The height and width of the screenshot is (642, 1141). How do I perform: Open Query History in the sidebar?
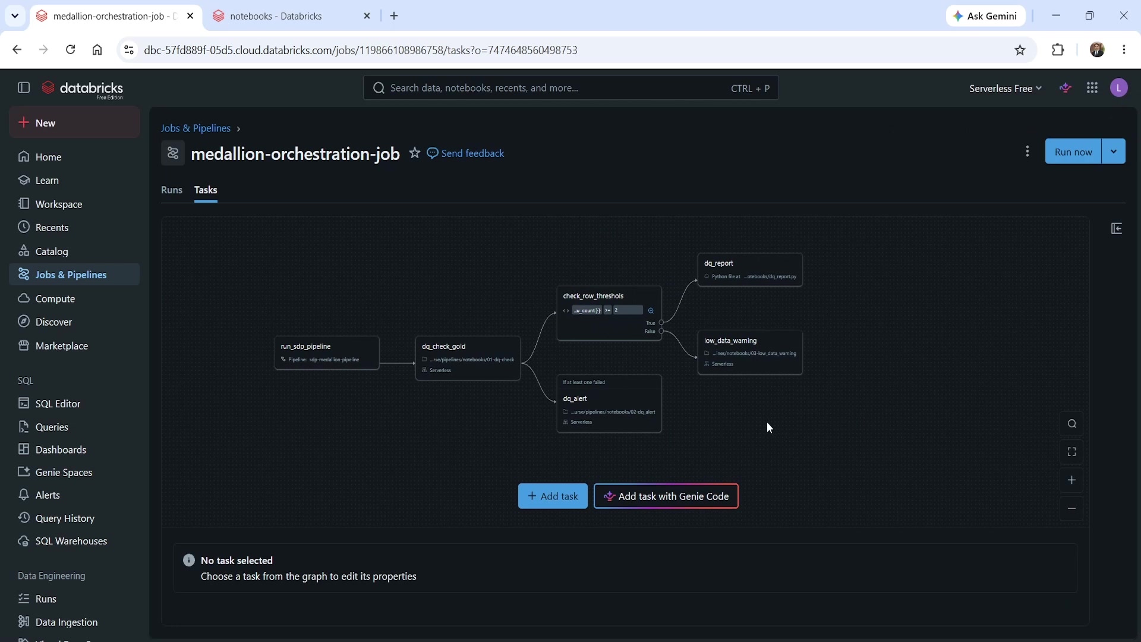74,518
